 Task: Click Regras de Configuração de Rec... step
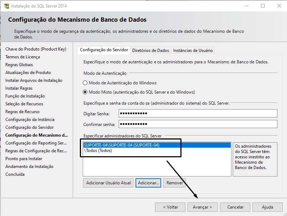[36, 151]
